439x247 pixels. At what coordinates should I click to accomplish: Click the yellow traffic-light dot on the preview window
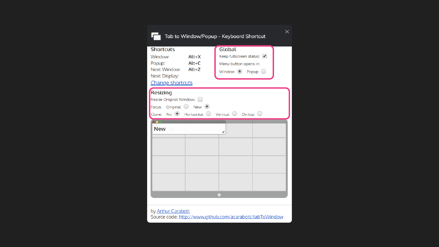(x=157, y=122)
